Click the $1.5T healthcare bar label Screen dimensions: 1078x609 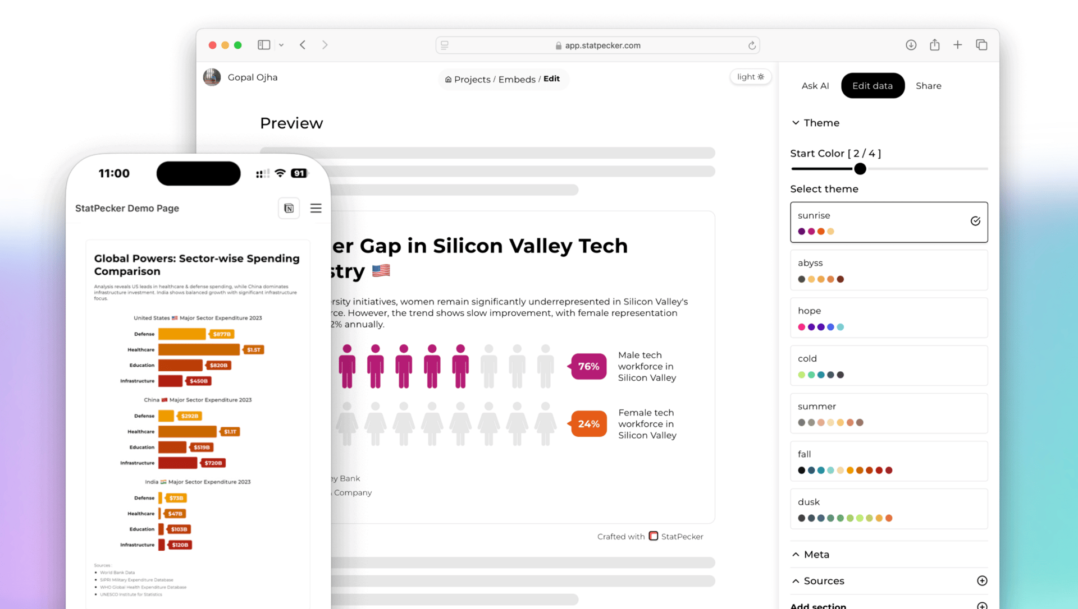254,350
